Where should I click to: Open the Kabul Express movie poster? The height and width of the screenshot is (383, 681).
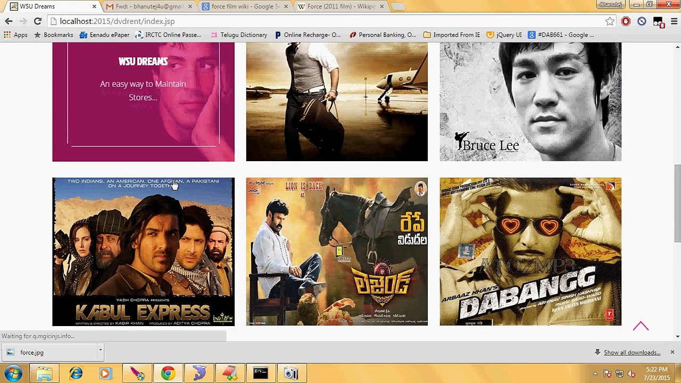pos(143,252)
